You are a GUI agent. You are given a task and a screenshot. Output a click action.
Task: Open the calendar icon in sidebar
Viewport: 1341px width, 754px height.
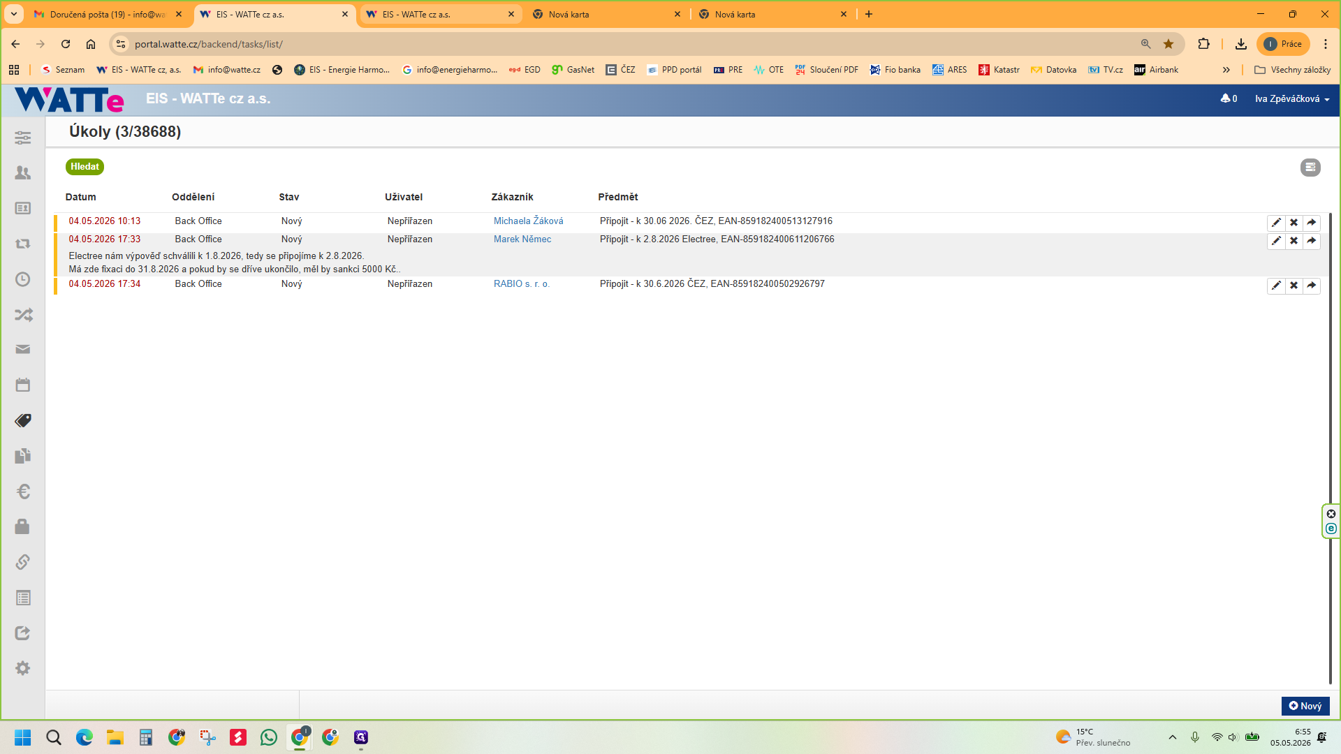23,385
